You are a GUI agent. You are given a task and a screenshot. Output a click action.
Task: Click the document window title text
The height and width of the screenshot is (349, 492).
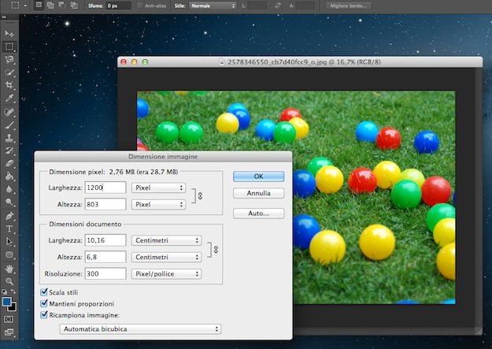click(x=304, y=62)
